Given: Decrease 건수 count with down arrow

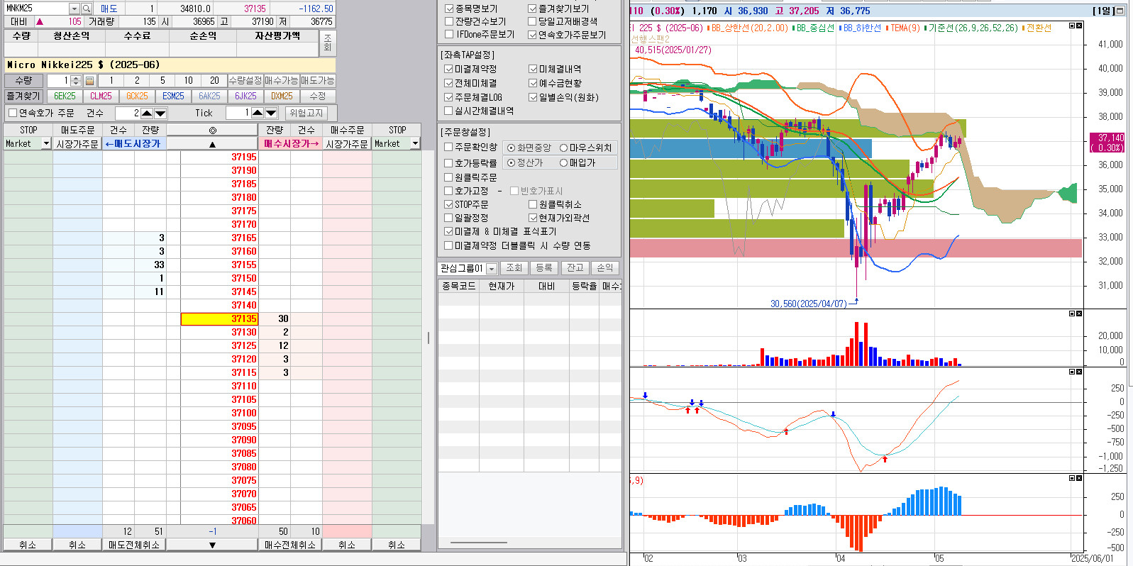Looking at the screenshot, I should (x=160, y=113).
